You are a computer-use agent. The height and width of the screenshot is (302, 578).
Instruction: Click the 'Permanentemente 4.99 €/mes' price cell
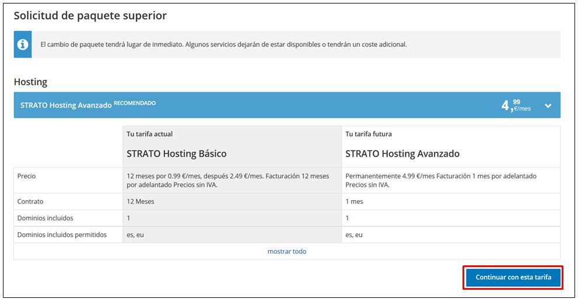(x=440, y=180)
